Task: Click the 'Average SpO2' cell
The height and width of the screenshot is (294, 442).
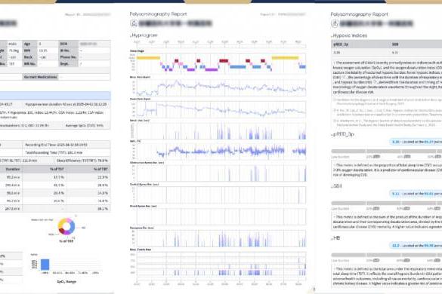Action: (85, 125)
